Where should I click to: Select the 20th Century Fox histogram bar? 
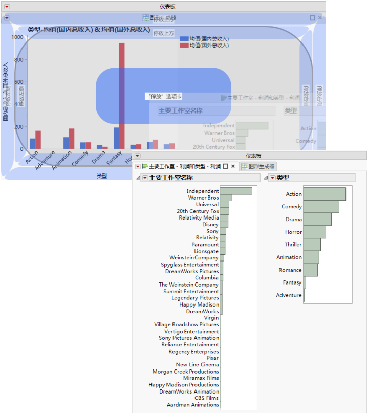pyautogui.click(x=225, y=211)
